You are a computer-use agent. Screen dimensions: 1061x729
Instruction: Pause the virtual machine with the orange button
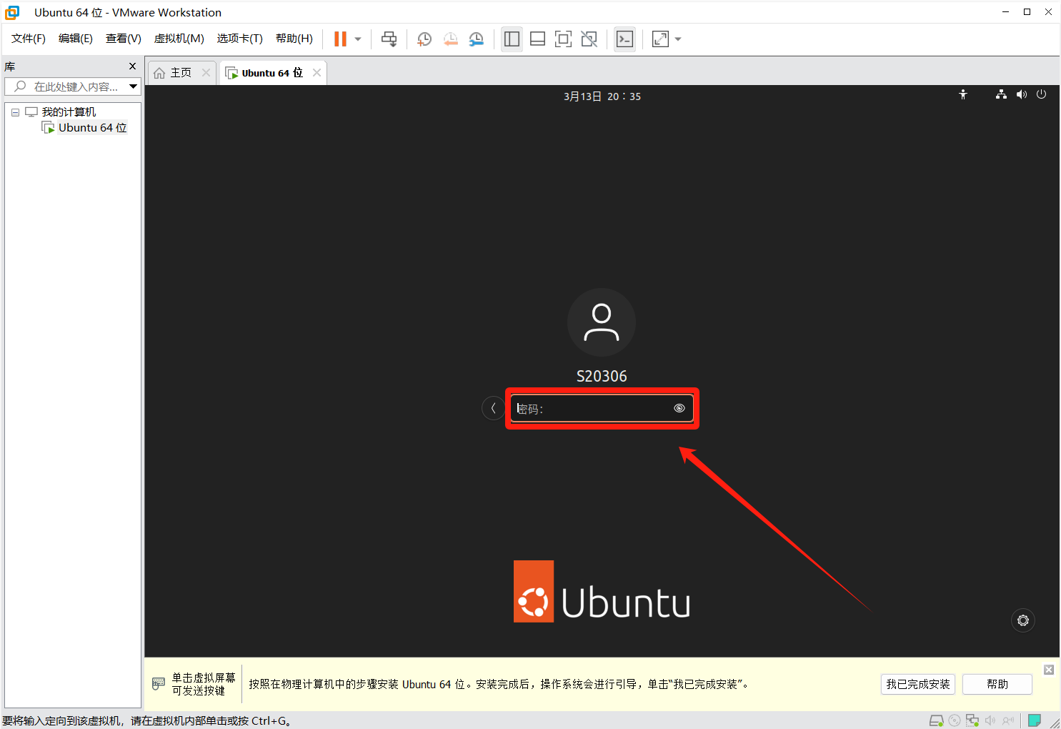click(x=340, y=39)
